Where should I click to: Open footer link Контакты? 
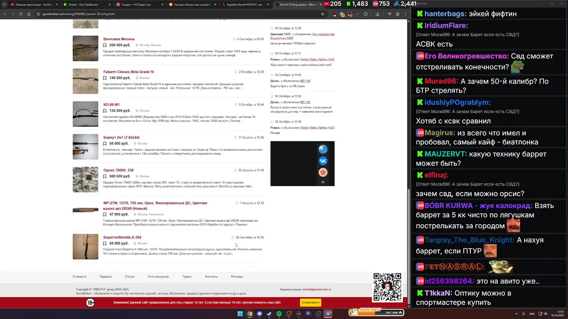tap(211, 276)
